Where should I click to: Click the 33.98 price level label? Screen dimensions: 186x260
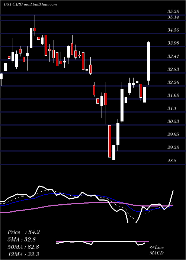(x=173, y=43)
